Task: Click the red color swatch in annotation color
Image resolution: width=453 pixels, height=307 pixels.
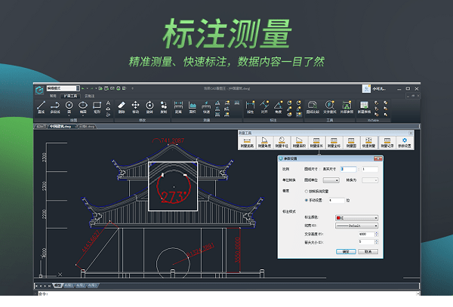Action: click(x=338, y=218)
